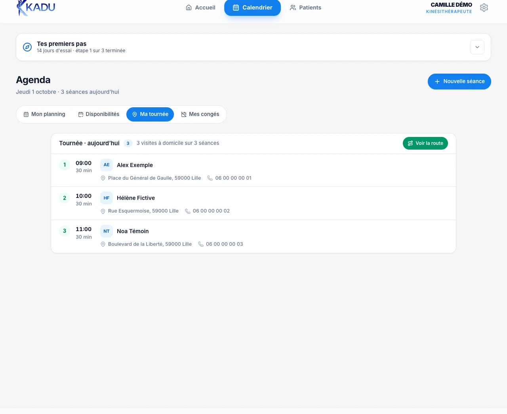Image resolution: width=507 pixels, height=414 pixels.
Task: Click the Camille Démo profile name
Action: (451, 5)
